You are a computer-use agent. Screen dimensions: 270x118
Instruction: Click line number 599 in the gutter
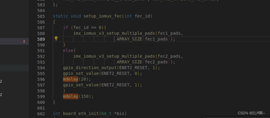(x=41, y=97)
